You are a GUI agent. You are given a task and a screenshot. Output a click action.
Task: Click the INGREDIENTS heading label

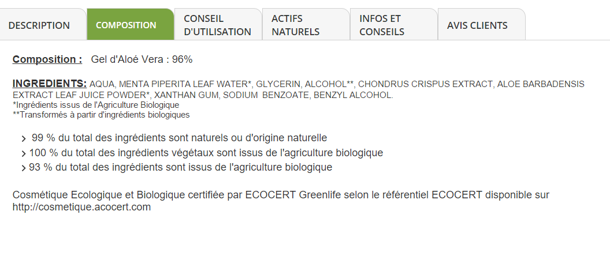click(x=50, y=84)
